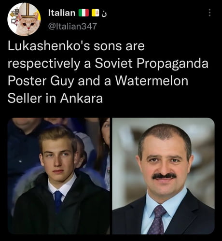Click the word "Ankara" in the tweet

[x=82, y=98]
